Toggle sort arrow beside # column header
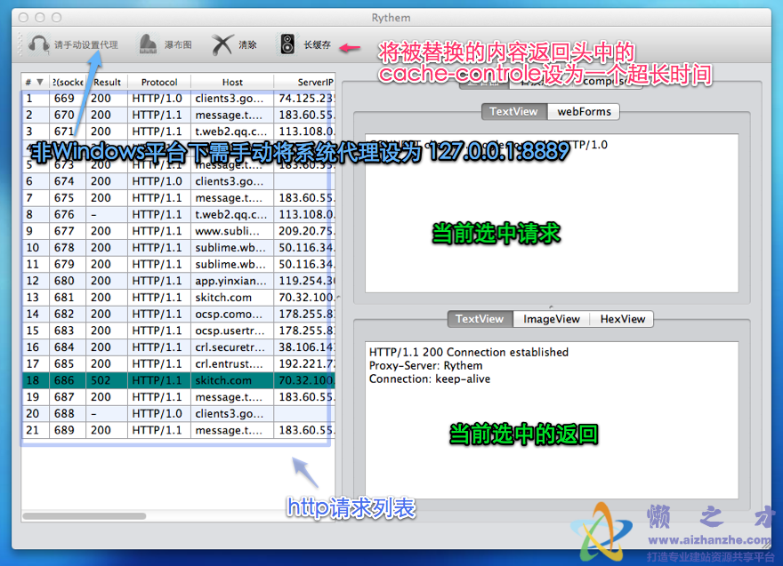The height and width of the screenshot is (566, 783). 40,83
